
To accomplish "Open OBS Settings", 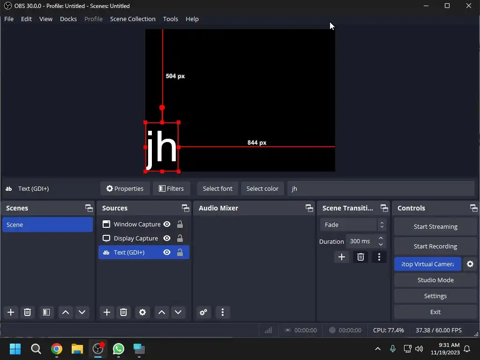I will (435, 296).
